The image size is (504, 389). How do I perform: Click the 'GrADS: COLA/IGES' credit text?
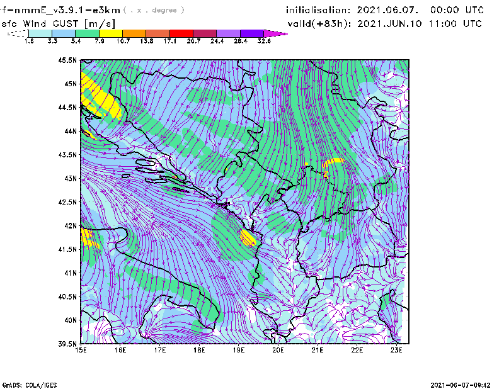(x=30, y=385)
